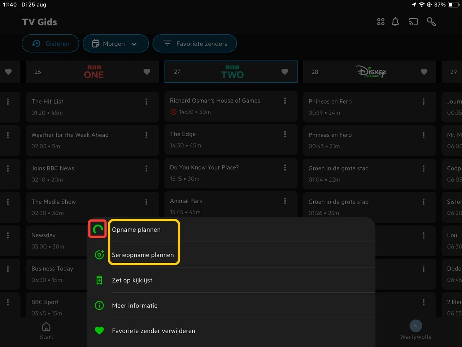Open Do You Know Your Place? programme
The image size is (462, 347).
click(x=231, y=173)
